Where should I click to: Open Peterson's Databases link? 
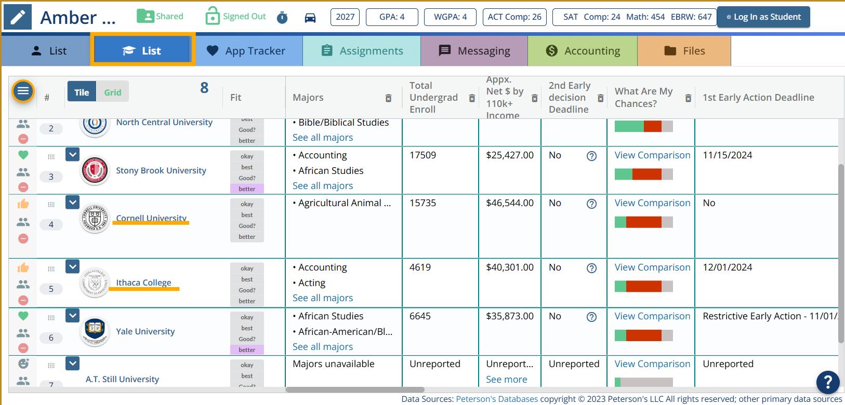tap(497, 399)
